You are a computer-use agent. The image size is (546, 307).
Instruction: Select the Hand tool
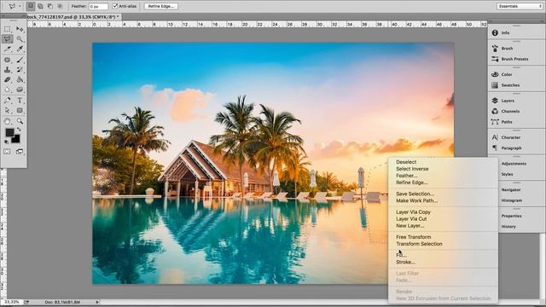(x=8, y=121)
